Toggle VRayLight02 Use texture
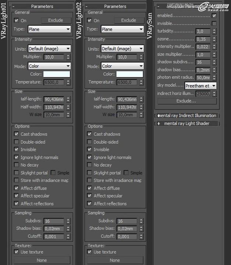The image size is (231, 265). pyautogui.click(x=89, y=252)
